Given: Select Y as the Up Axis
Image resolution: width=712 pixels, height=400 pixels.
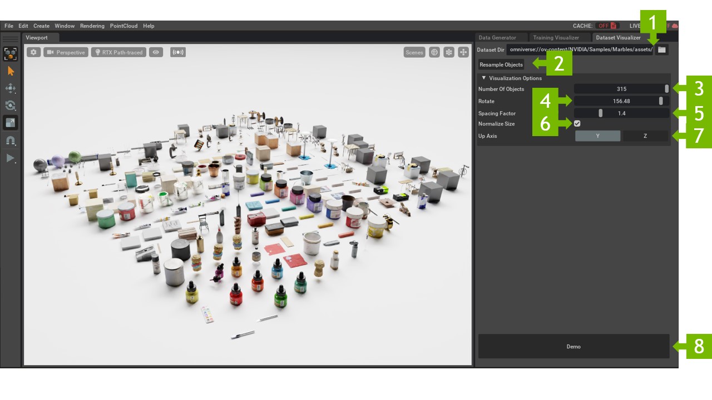Looking at the screenshot, I should click(x=597, y=136).
